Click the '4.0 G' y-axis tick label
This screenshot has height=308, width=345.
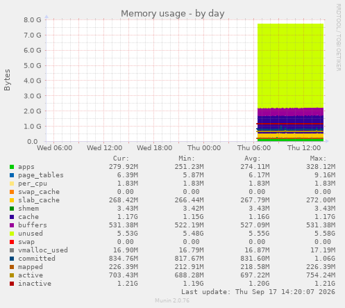tap(33, 81)
